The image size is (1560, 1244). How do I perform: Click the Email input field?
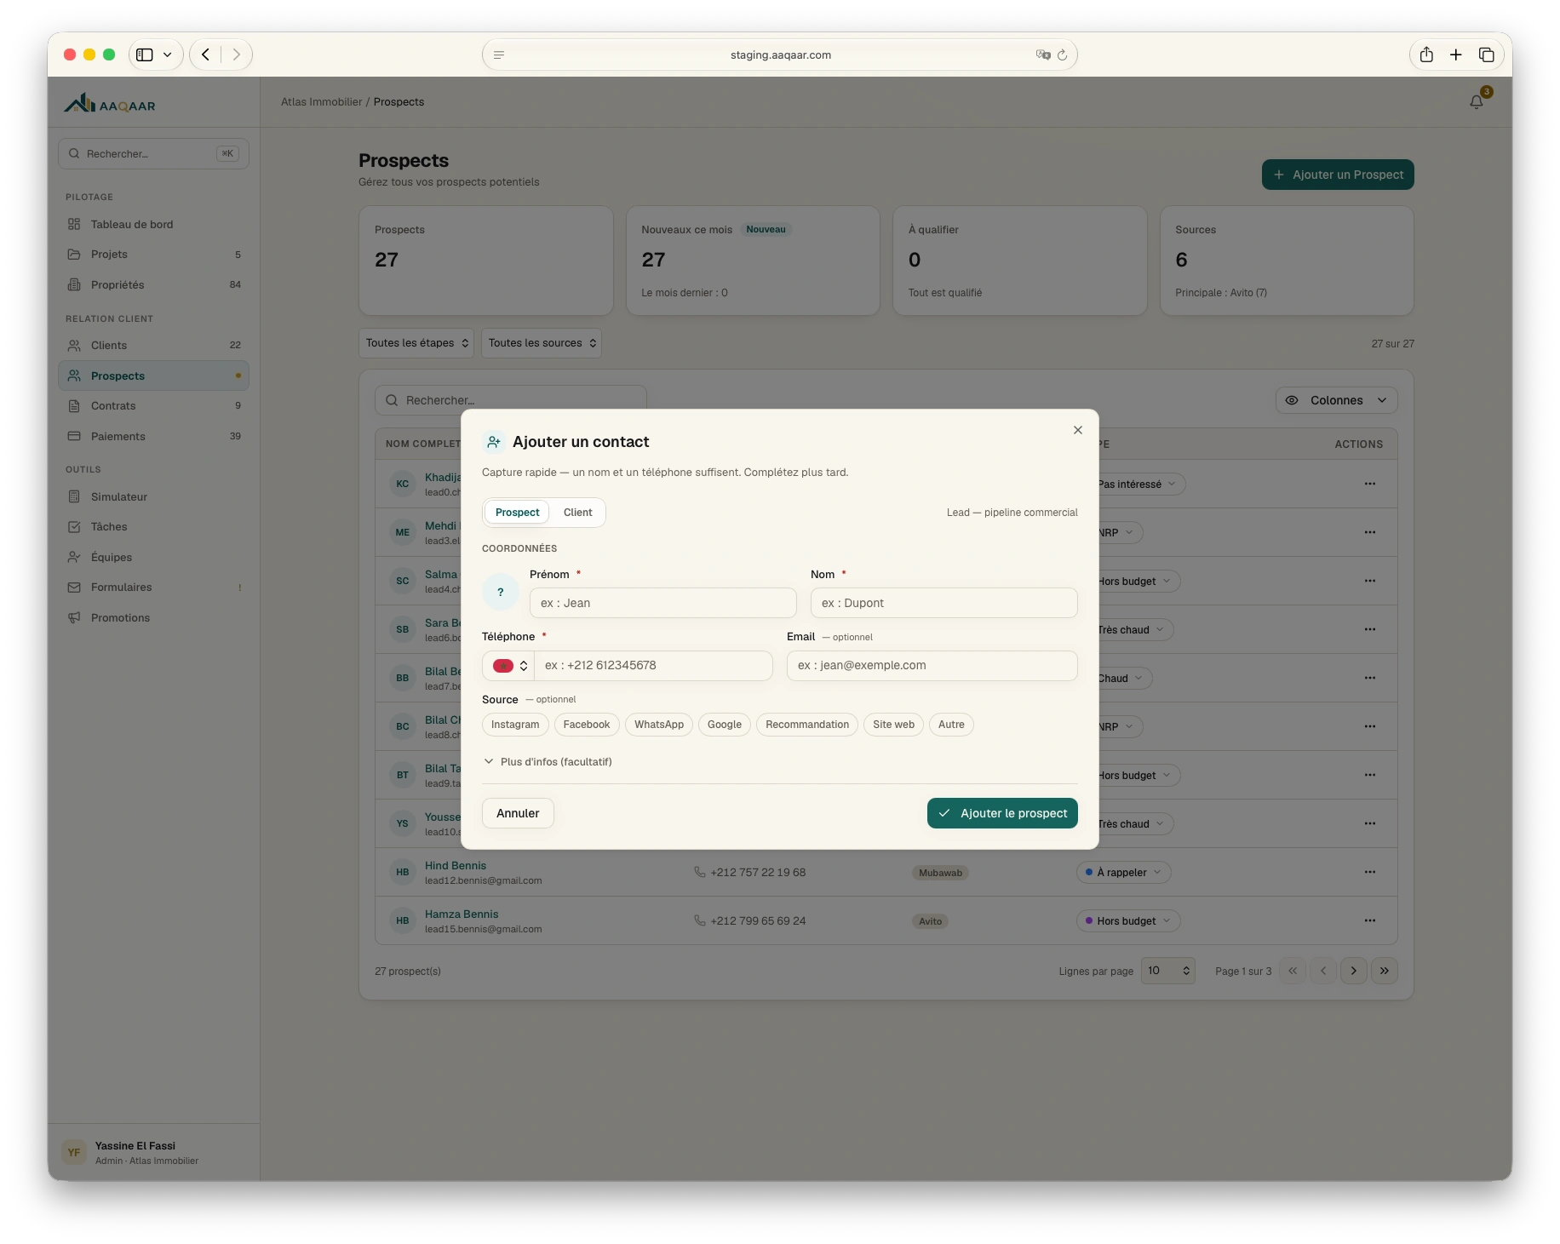[932, 666]
